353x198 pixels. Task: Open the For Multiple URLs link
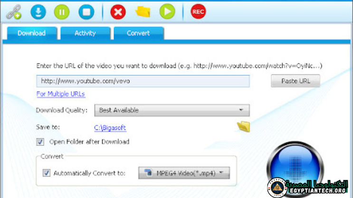pos(60,94)
